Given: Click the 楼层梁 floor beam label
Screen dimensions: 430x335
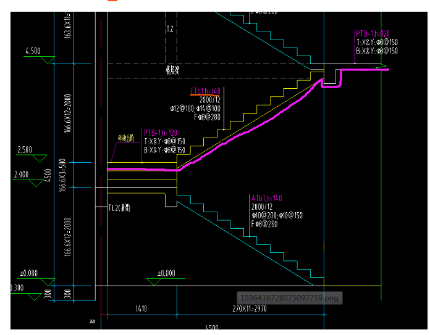Looking at the screenshot, I should pyautogui.click(x=172, y=70).
